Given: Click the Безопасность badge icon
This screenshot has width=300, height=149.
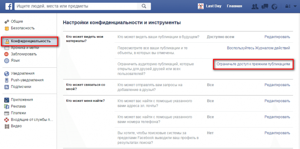Looking at the screenshot, I should click(x=7, y=28).
